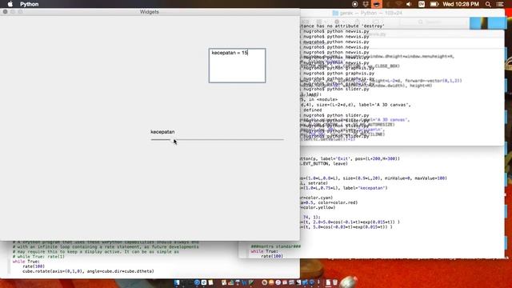Image resolution: width=512 pixels, height=288 pixels.
Task: Open the Apple menu
Action: (x=10, y=4)
